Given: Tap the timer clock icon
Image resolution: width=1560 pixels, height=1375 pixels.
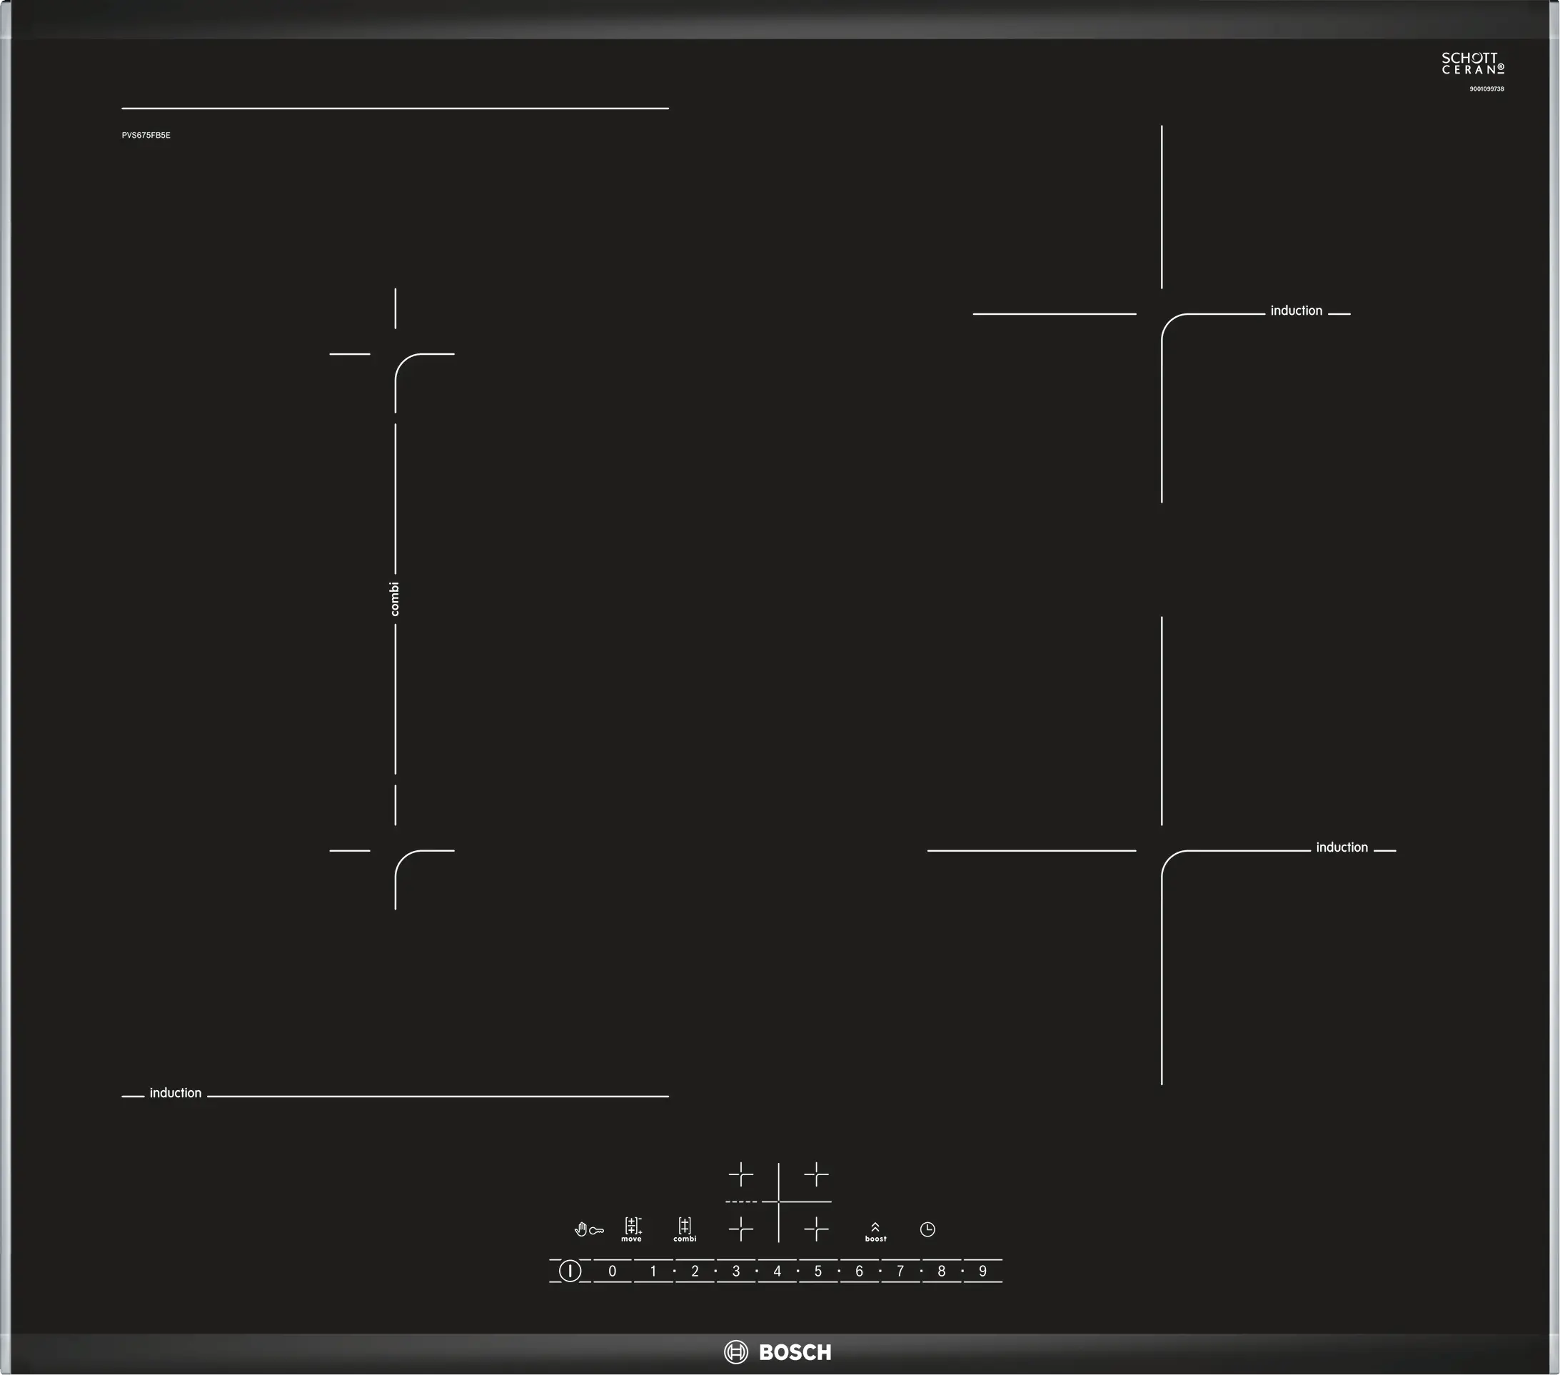Looking at the screenshot, I should [x=927, y=1229].
